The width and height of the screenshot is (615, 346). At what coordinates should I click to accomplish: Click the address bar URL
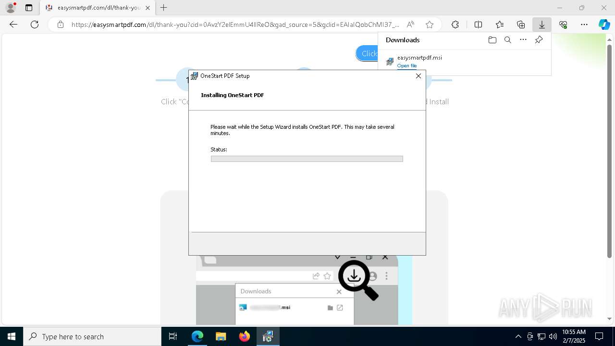click(235, 25)
